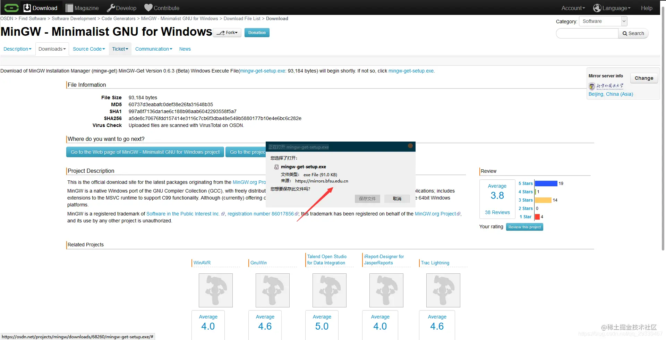The height and width of the screenshot is (340, 666).
Task: Click the direct mingw-get-setup.exe retry link
Action: point(411,71)
